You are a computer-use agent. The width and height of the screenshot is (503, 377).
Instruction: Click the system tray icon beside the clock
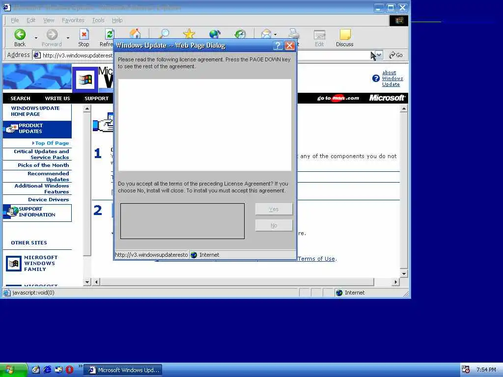(x=466, y=370)
